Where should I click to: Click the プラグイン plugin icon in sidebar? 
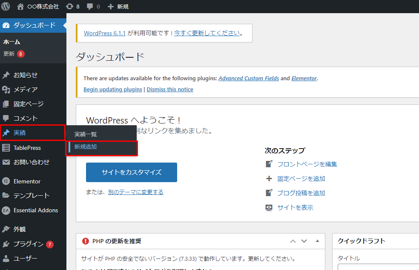coord(6,244)
